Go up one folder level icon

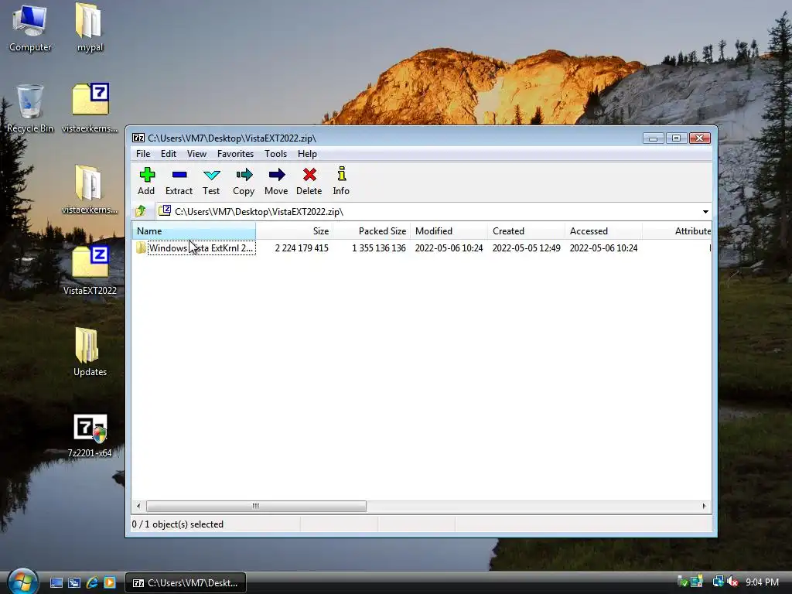pyautogui.click(x=141, y=211)
